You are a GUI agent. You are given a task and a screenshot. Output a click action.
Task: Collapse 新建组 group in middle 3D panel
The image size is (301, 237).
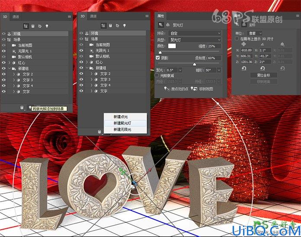[87, 68]
